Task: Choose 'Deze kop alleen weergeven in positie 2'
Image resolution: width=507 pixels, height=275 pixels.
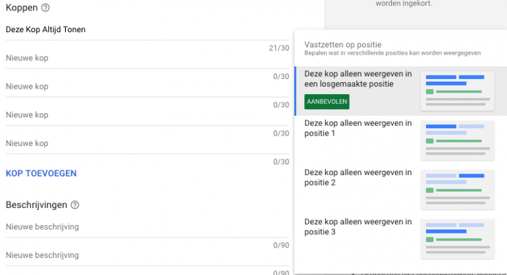Action: click(x=401, y=189)
